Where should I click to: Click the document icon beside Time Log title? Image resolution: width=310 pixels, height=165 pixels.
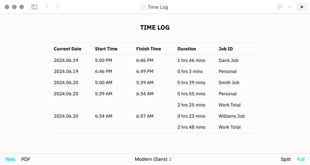pos(143,7)
